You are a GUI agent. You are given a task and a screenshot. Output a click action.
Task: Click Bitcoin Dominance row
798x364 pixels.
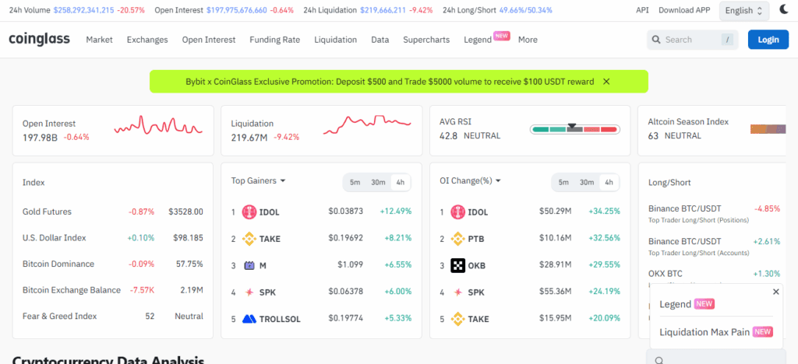[113, 264]
